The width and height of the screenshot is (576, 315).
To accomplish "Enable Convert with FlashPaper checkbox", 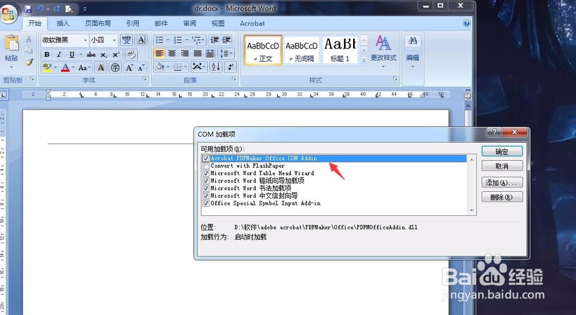I will pyautogui.click(x=206, y=166).
